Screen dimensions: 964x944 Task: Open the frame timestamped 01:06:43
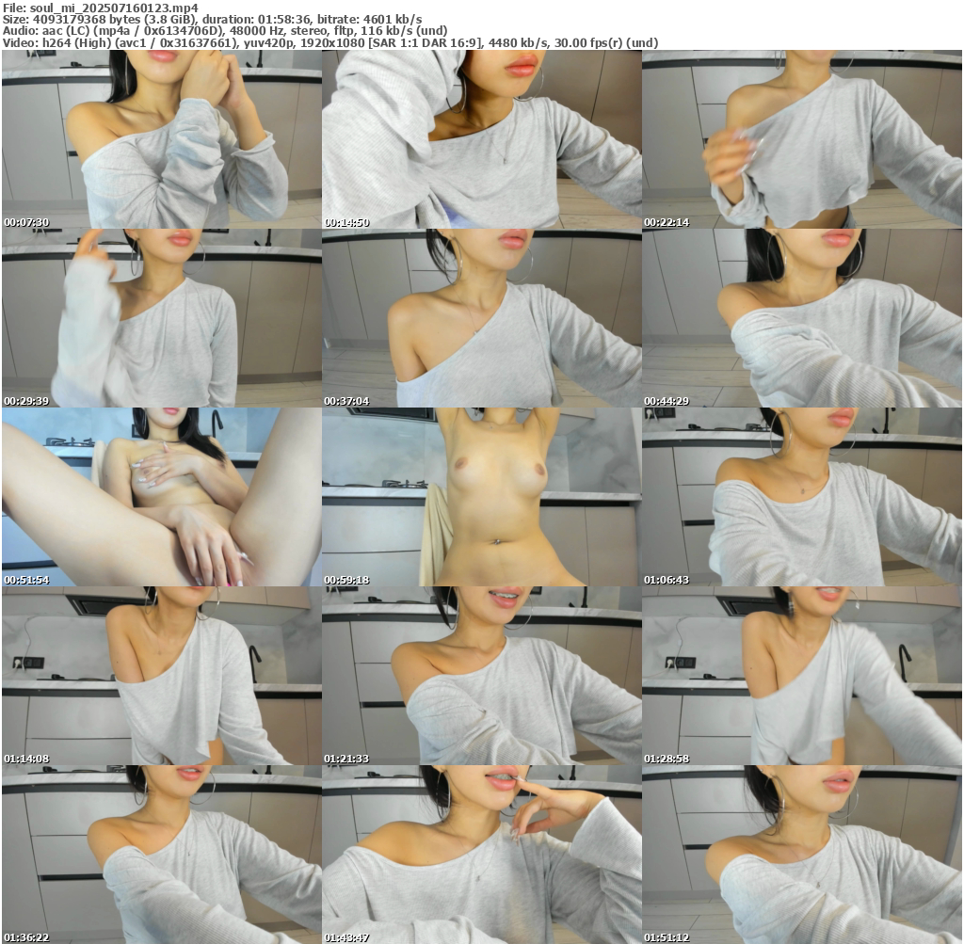pyautogui.click(x=801, y=497)
